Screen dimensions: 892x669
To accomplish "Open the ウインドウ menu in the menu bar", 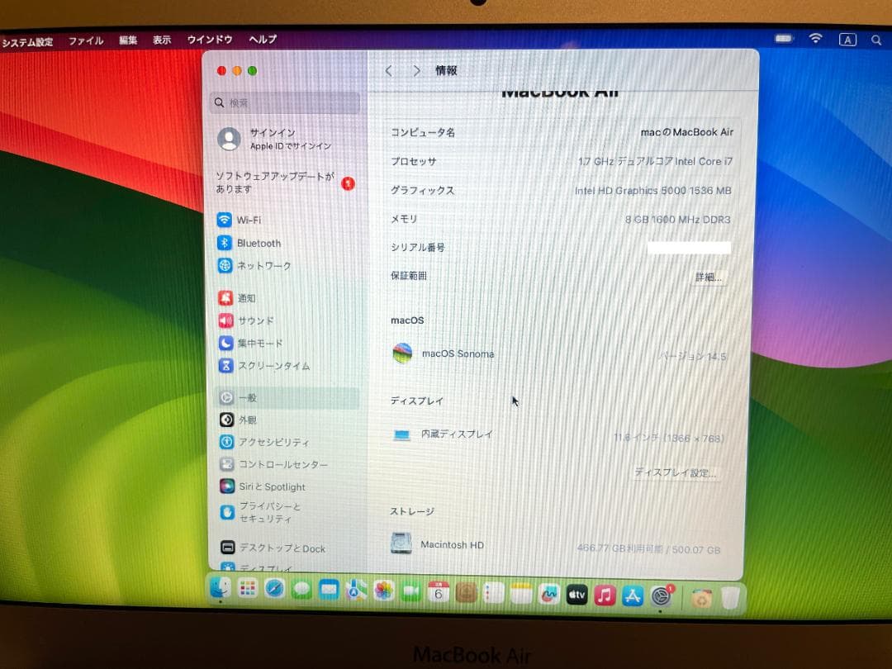I will [x=209, y=39].
